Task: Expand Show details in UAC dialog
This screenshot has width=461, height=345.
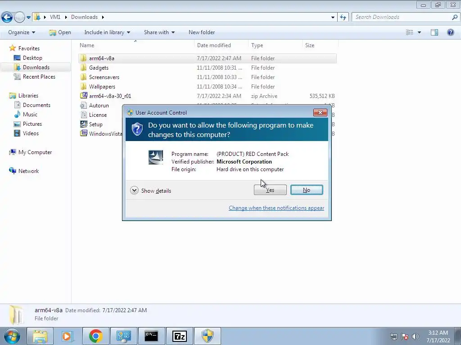Action: point(150,190)
